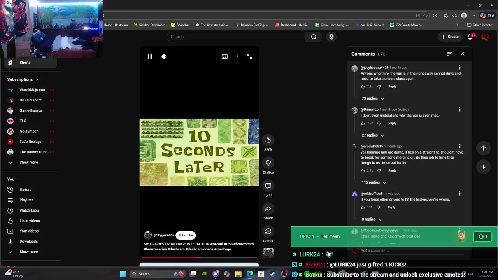
Task: Open YouTube account avatar menu
Action: (485, 37)
